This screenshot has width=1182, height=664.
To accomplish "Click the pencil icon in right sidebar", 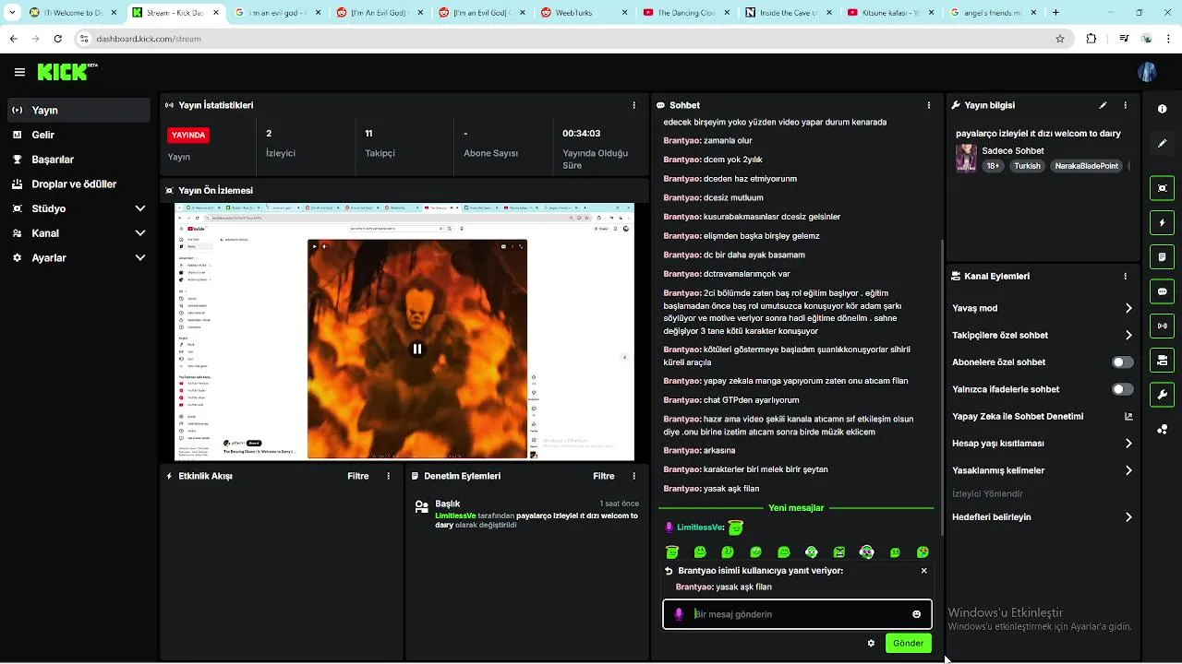I will point(1162,143).
